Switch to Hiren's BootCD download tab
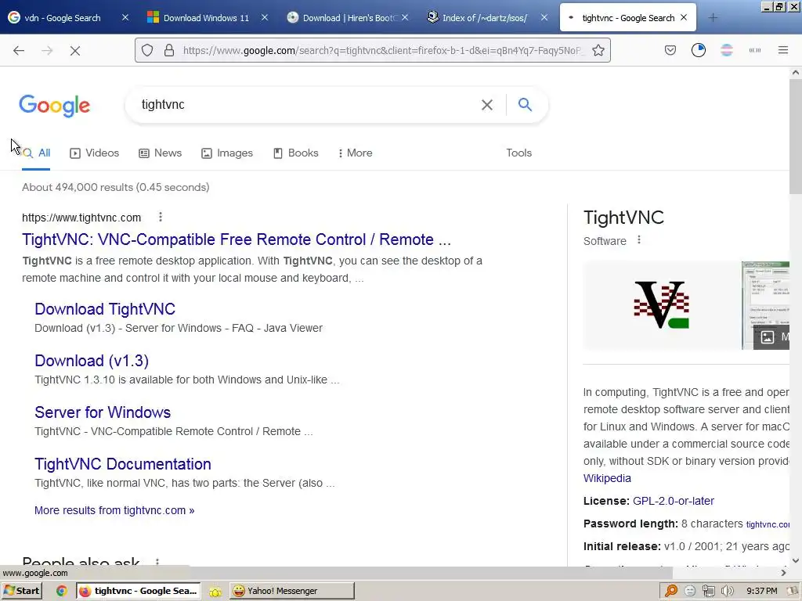The image size is (802, 601). coord(350,18)
